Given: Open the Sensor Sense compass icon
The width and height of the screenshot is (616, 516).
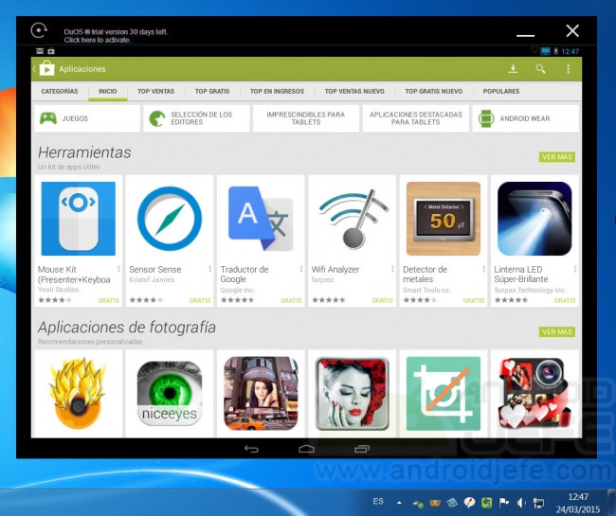Looking at the screenshot, I should click(x=170, y=219).
